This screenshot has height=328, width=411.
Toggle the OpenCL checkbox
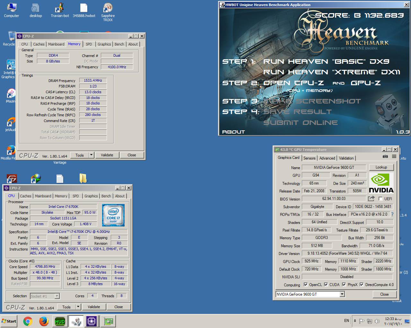click(x=306, y=284)
